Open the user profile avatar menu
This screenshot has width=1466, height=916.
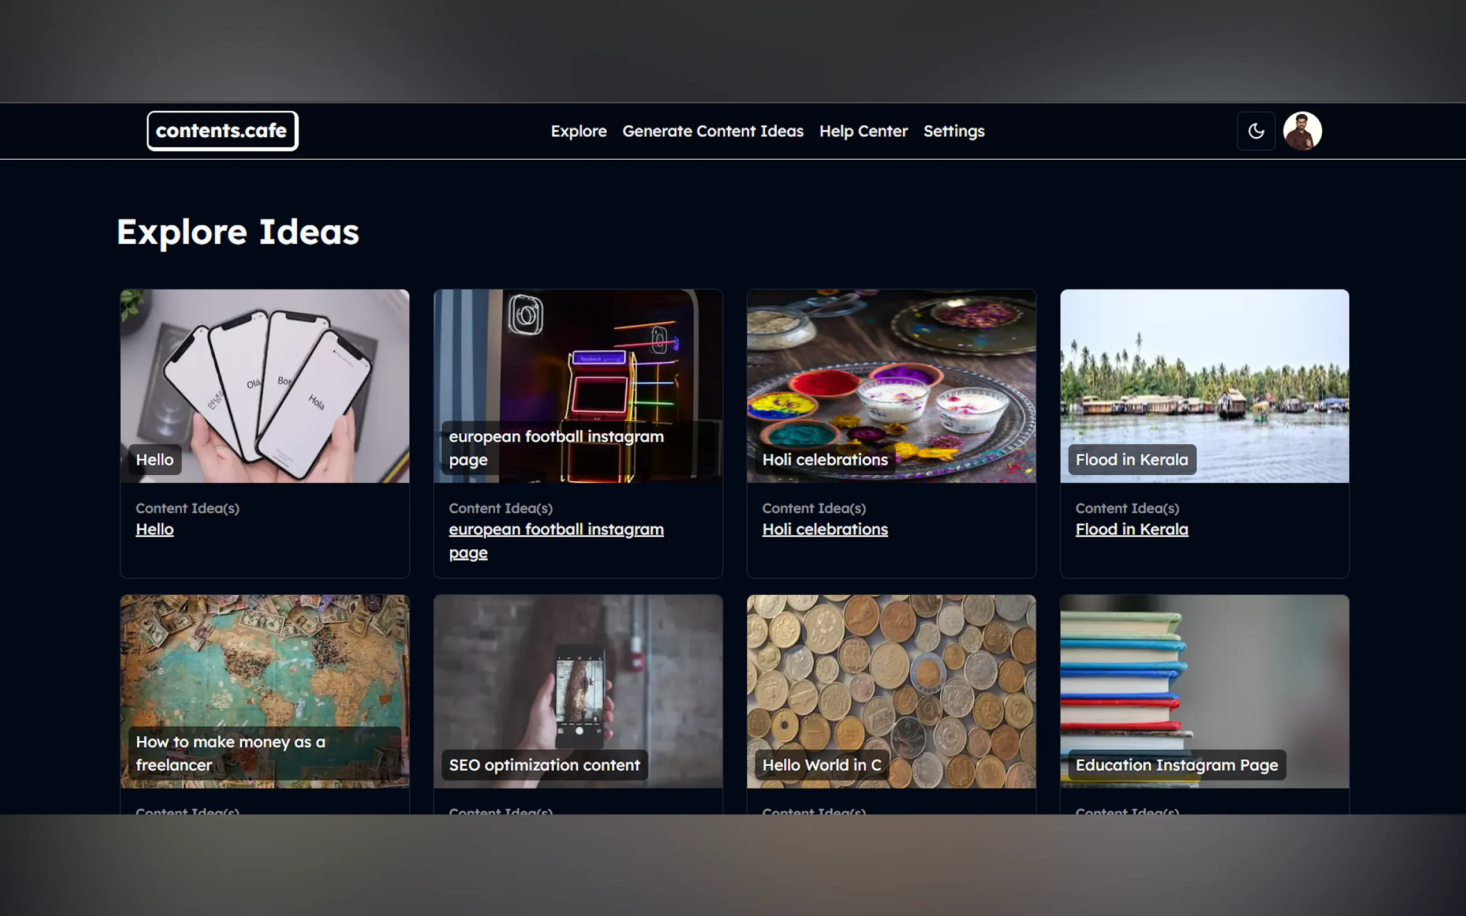1302,131
